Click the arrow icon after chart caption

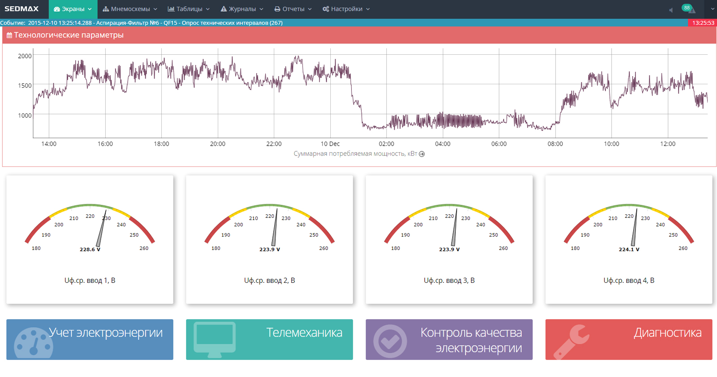[422, 154]
